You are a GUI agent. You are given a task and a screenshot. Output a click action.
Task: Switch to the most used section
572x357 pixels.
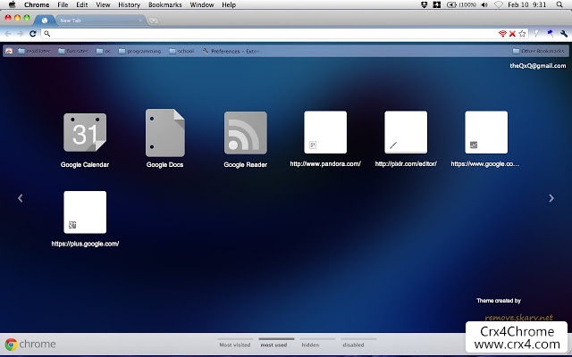[x=276, y=343]
